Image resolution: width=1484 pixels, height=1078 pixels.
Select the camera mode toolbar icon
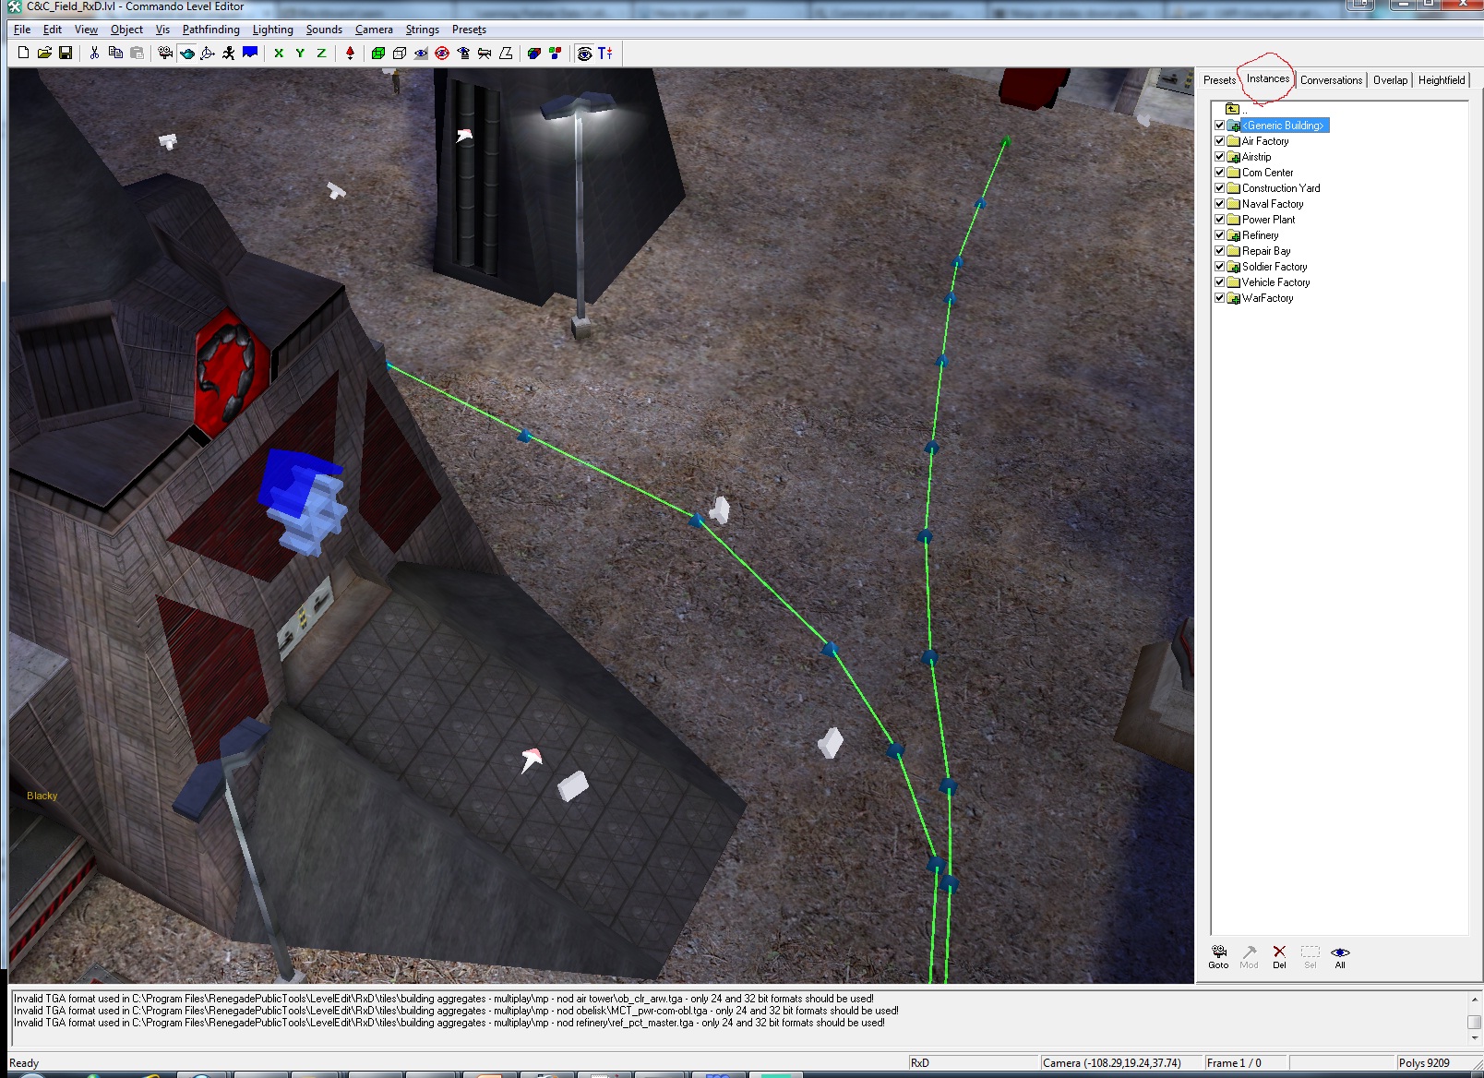(x=165, y=54)
